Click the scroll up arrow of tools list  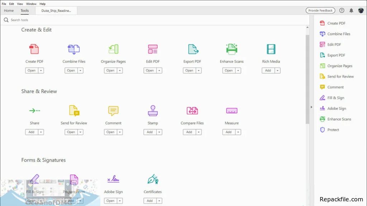pyautogui.click(x=307, y=28)
